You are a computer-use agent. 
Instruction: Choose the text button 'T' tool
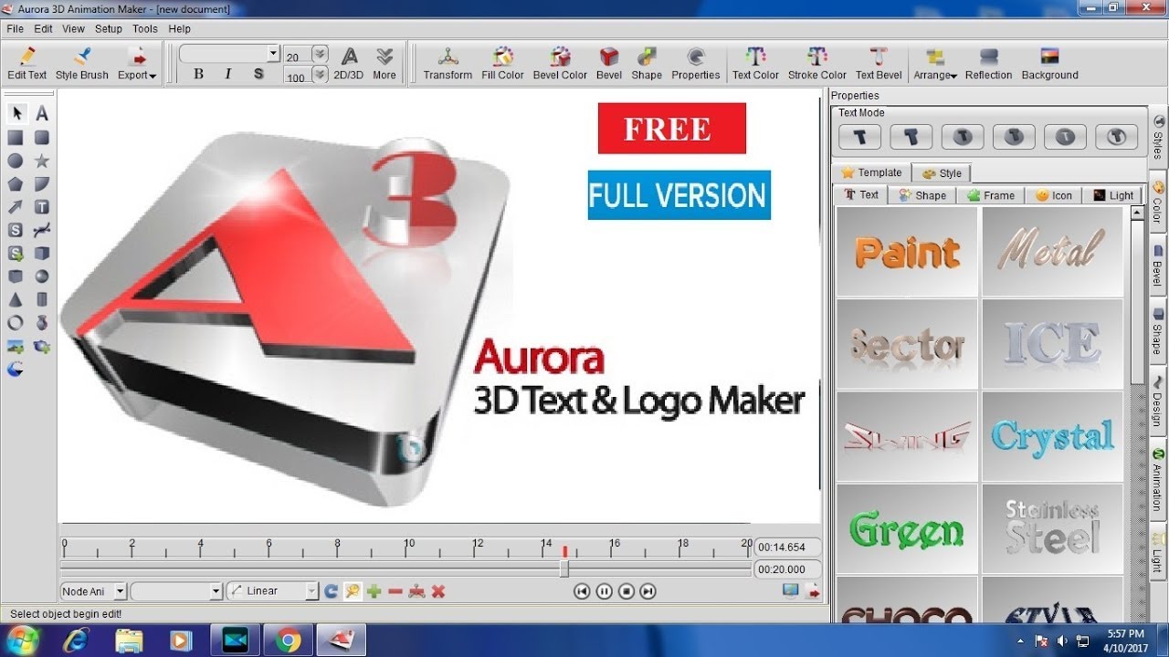42,207
